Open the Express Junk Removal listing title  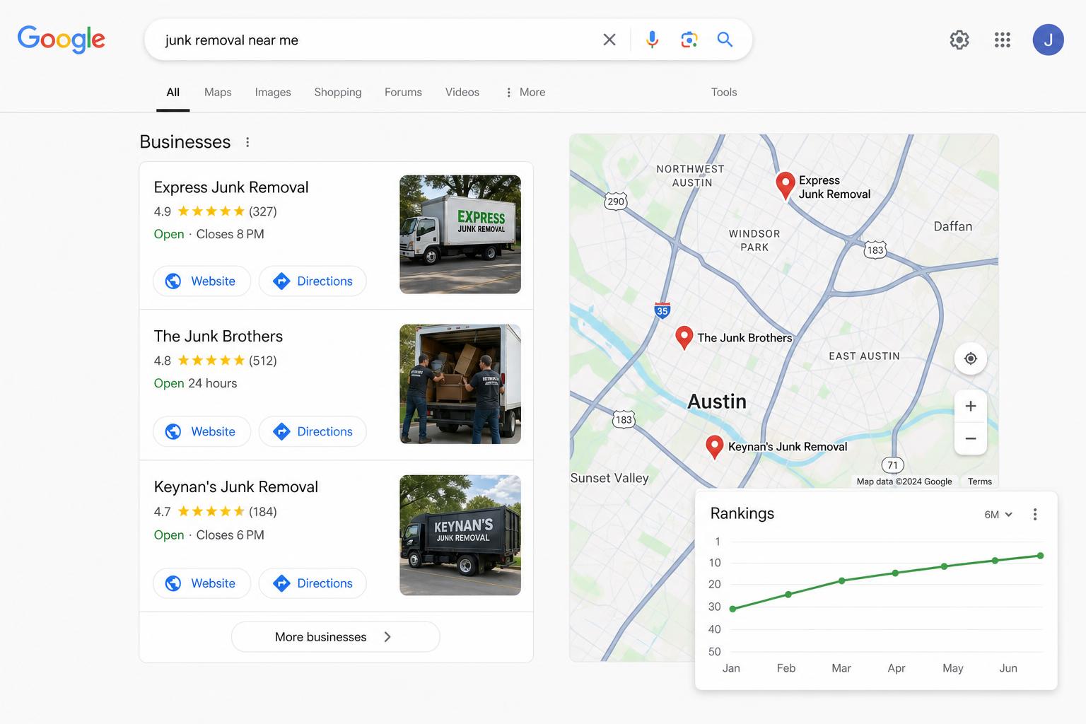(231, 187)
